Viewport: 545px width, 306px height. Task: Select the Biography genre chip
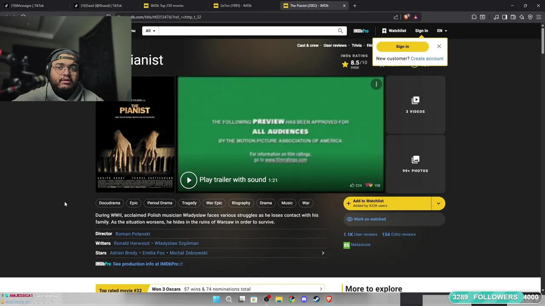[241, 203]
